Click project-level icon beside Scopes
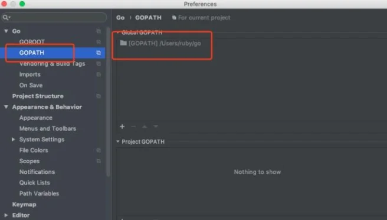387x220 pixels. pos(99,161)
